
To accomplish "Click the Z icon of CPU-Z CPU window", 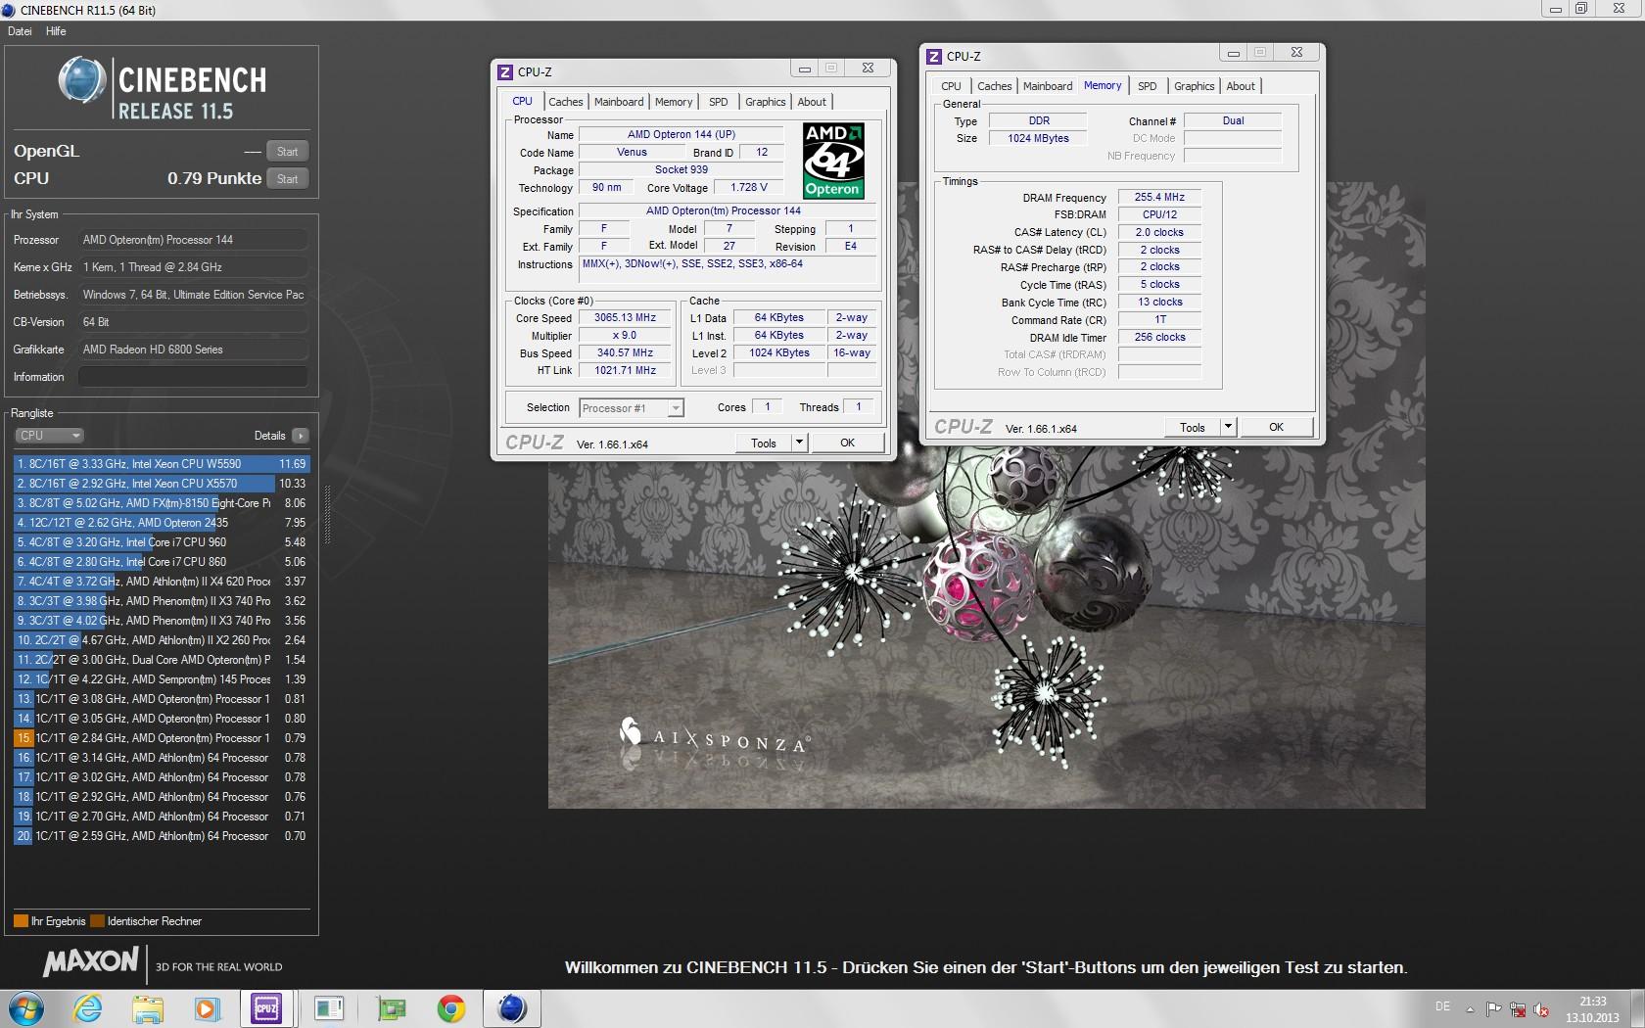I will (505, 71).
